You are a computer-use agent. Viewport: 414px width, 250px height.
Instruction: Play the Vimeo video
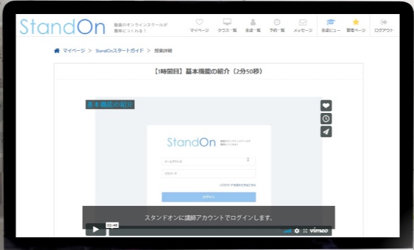click(96, 229)
